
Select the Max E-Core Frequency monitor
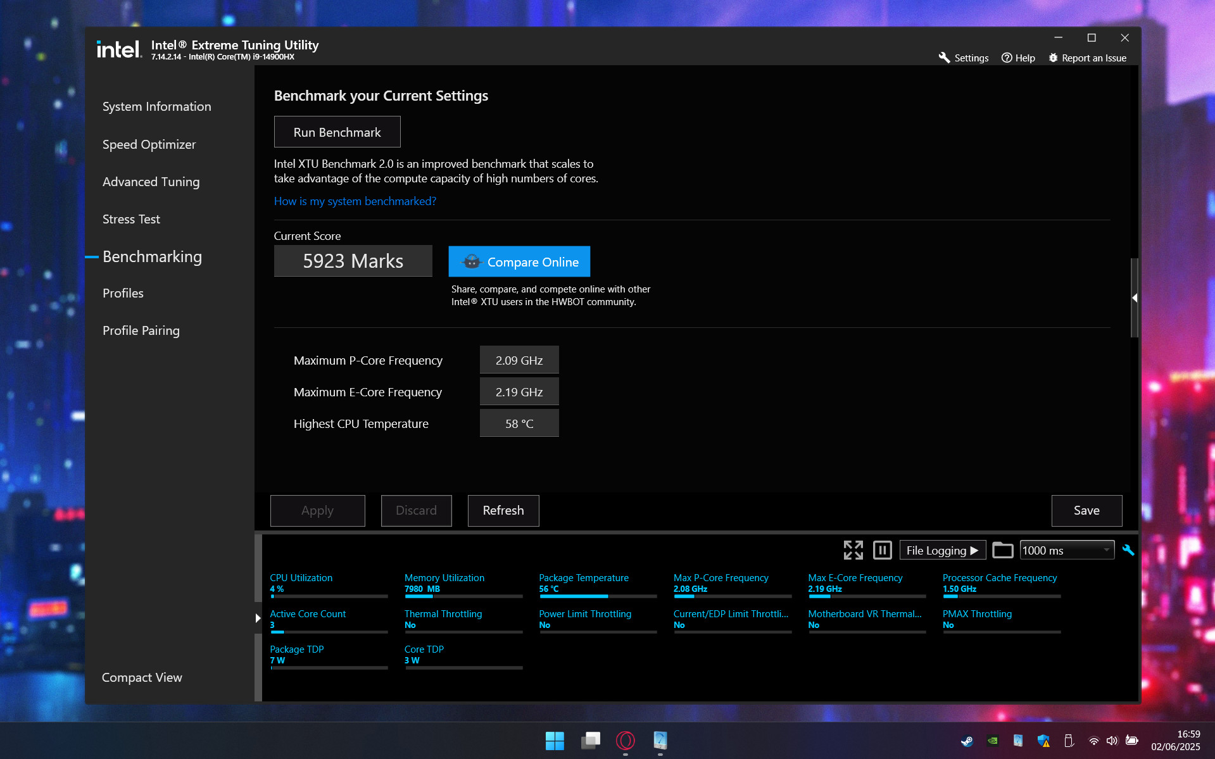(x=867, y=586)
